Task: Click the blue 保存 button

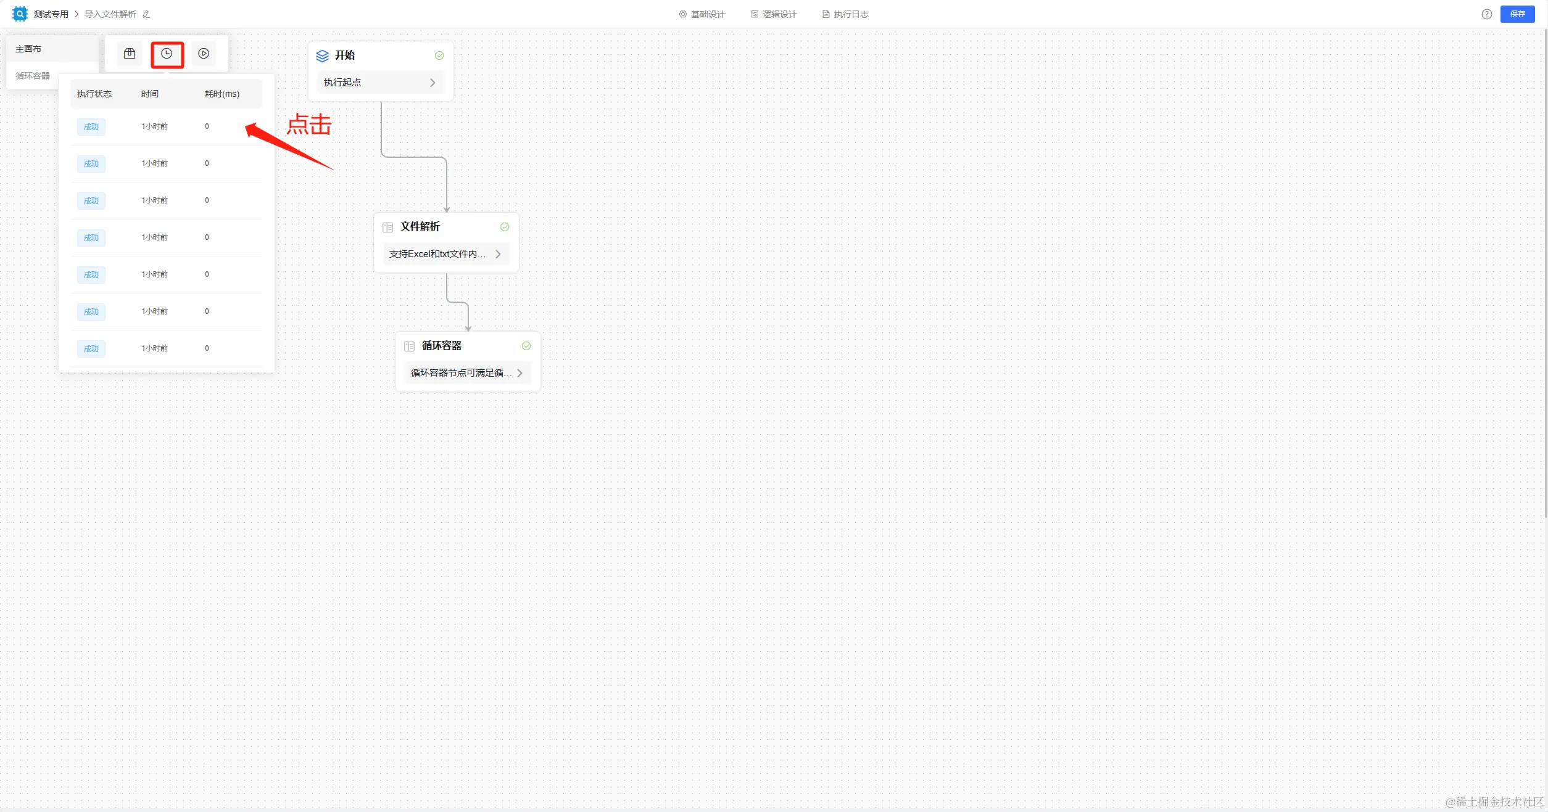Action: click(1517, 14)
